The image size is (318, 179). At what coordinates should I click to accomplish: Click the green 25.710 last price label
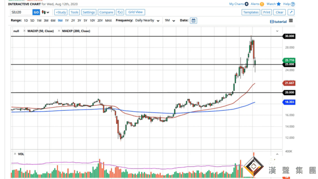point(289,60)
